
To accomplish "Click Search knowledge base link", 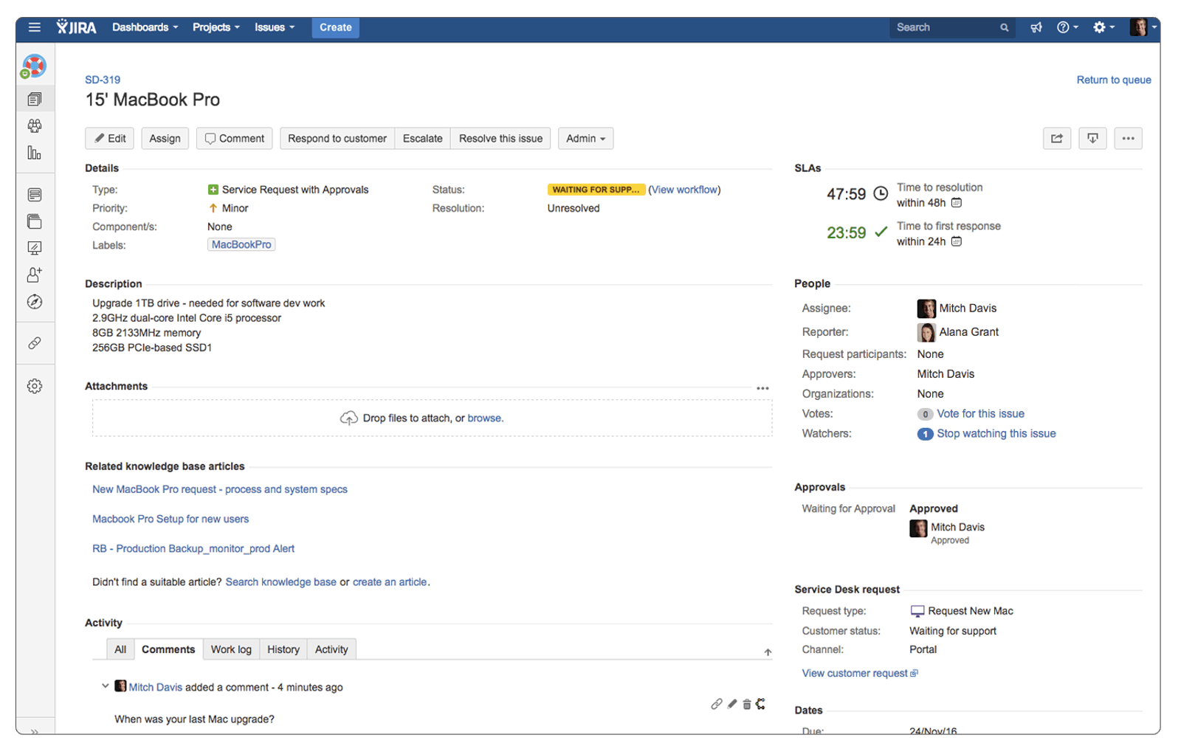I will (x=280, y=581).
